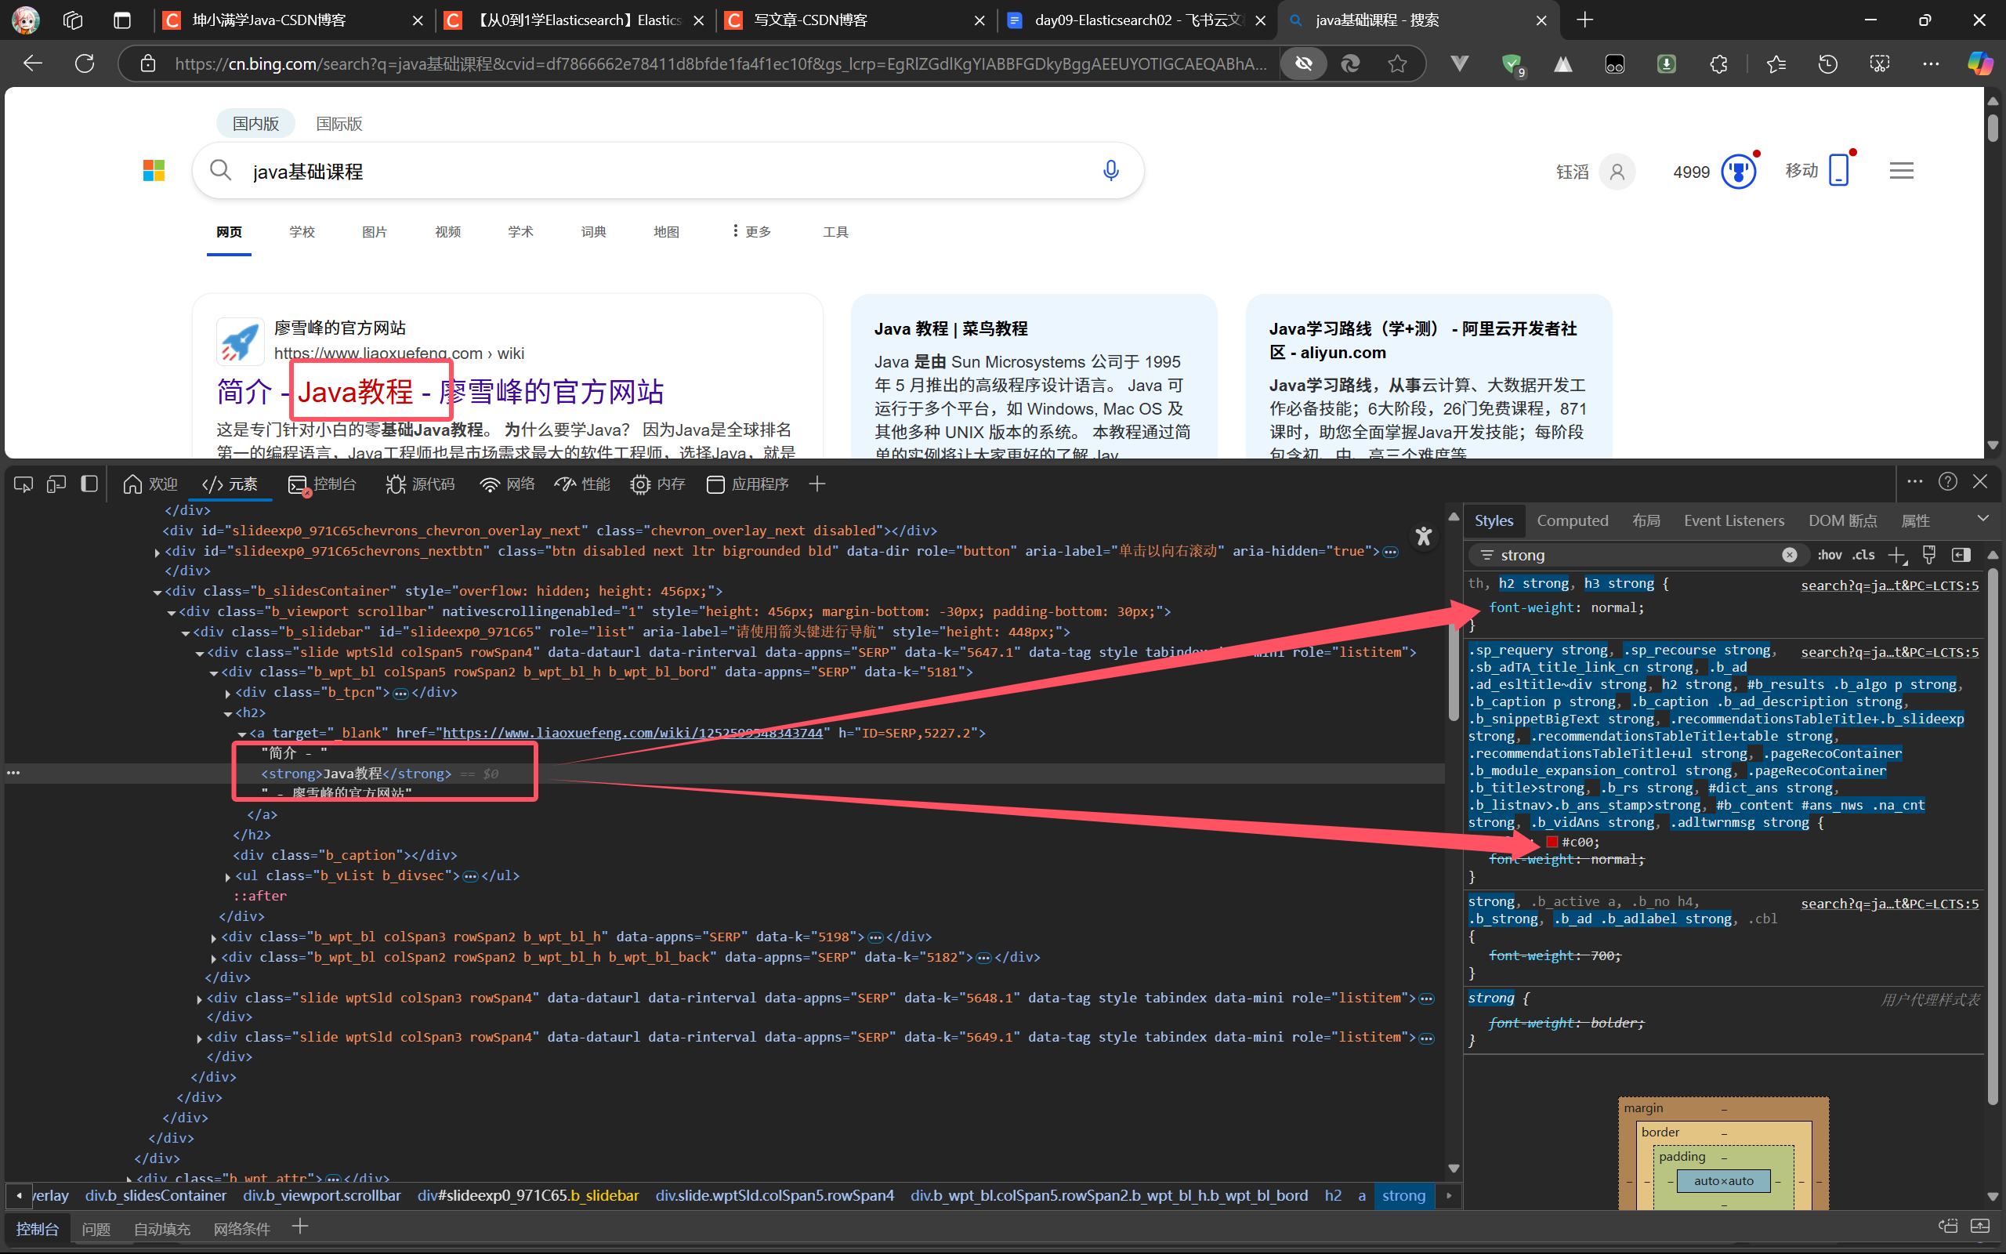Viewport: 2006px width, 1254px height.
Task: Collapse the h2 element node
Action: pos(228,713)
